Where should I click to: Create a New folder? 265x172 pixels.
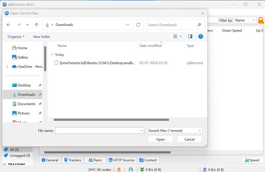pos(42,37)
